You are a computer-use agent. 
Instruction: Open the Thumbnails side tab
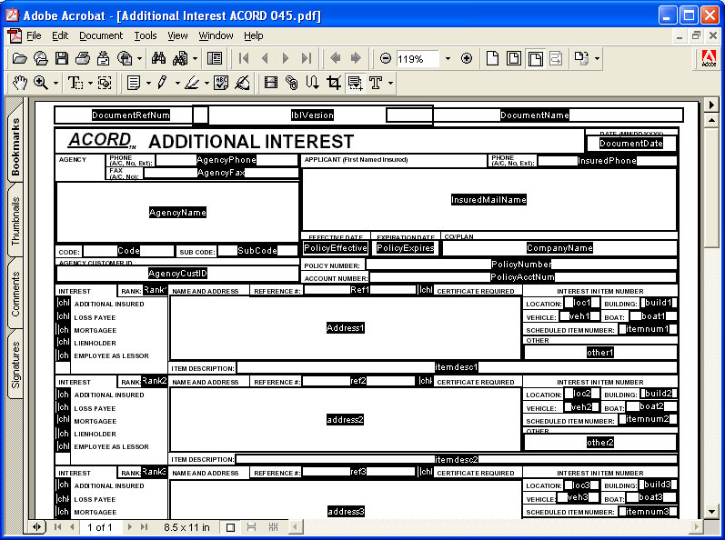[16, 221]
